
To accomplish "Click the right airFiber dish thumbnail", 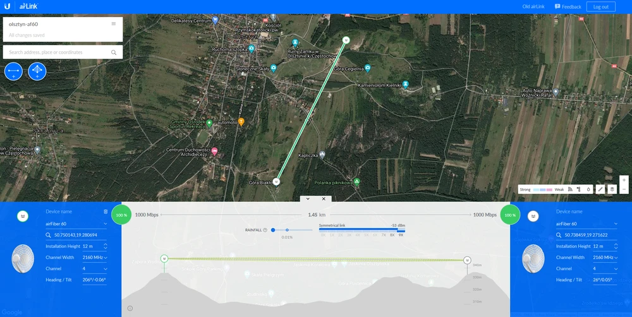I will 533,259.
